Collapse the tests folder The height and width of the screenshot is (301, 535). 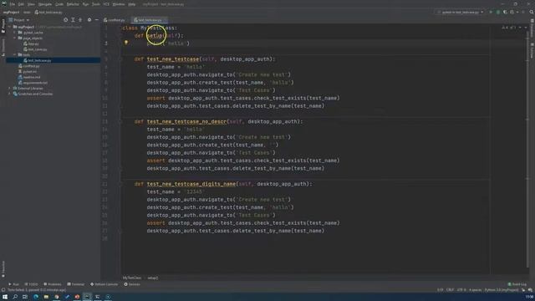[15, 54]
